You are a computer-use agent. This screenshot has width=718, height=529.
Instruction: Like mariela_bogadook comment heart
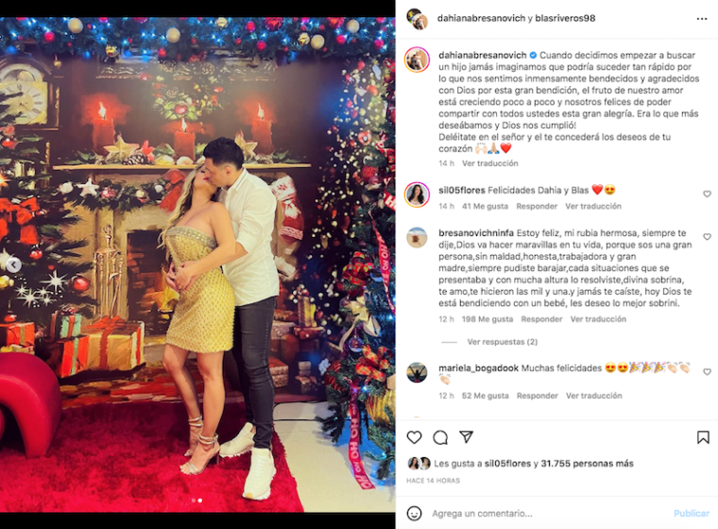pos(707,371)
